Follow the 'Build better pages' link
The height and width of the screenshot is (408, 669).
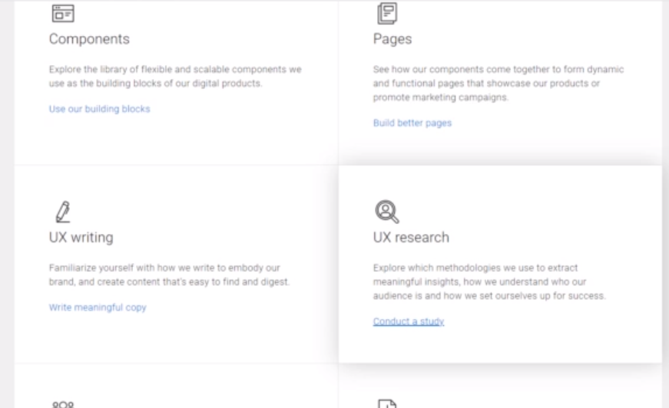pos(412,123)
